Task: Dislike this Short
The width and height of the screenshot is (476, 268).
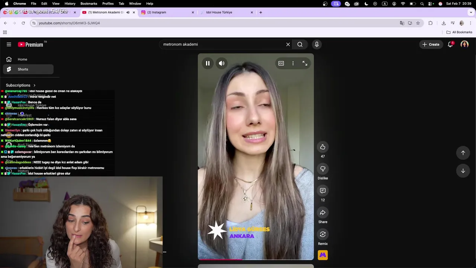Action: click(323, 169)
